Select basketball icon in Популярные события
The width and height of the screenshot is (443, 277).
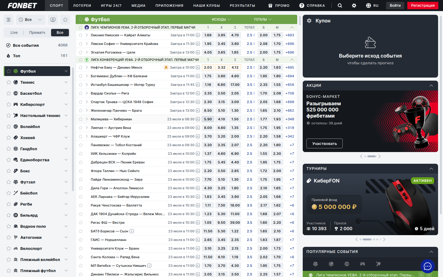tap(347, 264)
